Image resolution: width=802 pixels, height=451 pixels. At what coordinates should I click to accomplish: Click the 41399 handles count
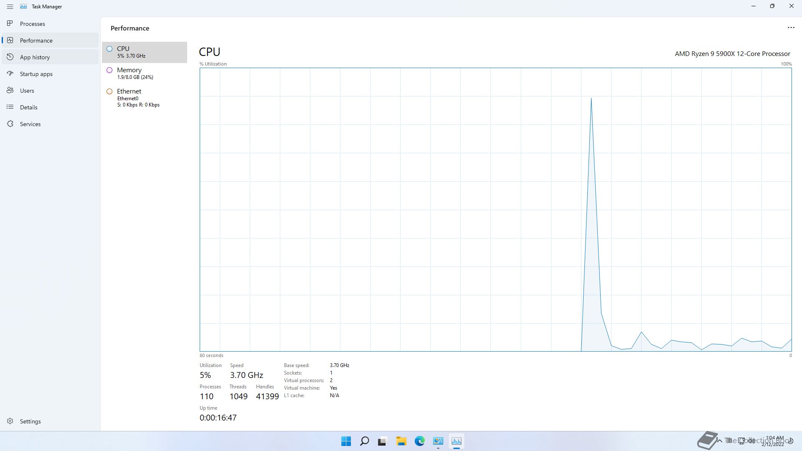(x=267, y=396)
